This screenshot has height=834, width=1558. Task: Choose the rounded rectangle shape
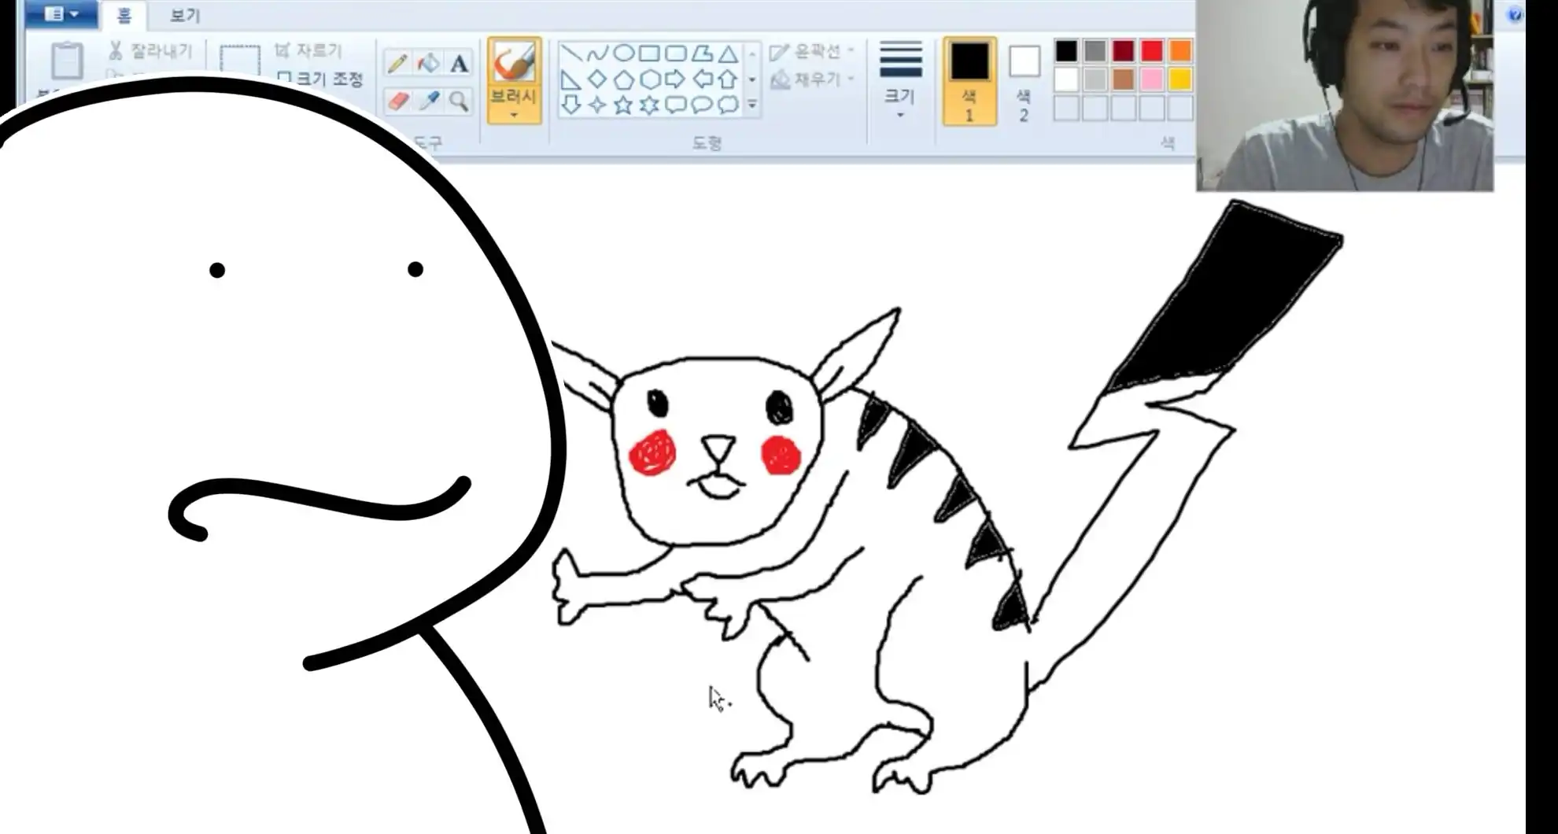pos(675,54)
